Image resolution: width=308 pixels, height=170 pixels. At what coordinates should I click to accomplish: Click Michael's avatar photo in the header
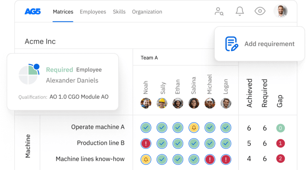point(210,103)
